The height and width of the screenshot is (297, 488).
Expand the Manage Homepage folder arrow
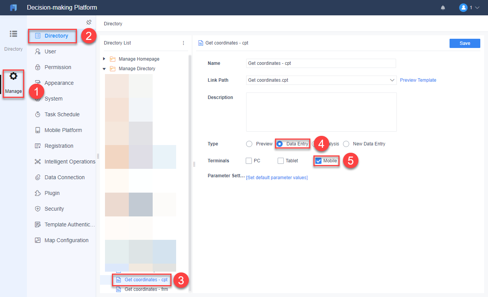(104, 59)
